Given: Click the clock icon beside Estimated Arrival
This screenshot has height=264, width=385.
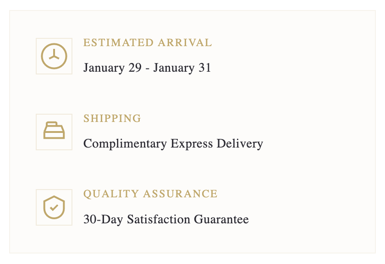Looking at the screenshot, I should pyautogui.click(x=54, y=56).
